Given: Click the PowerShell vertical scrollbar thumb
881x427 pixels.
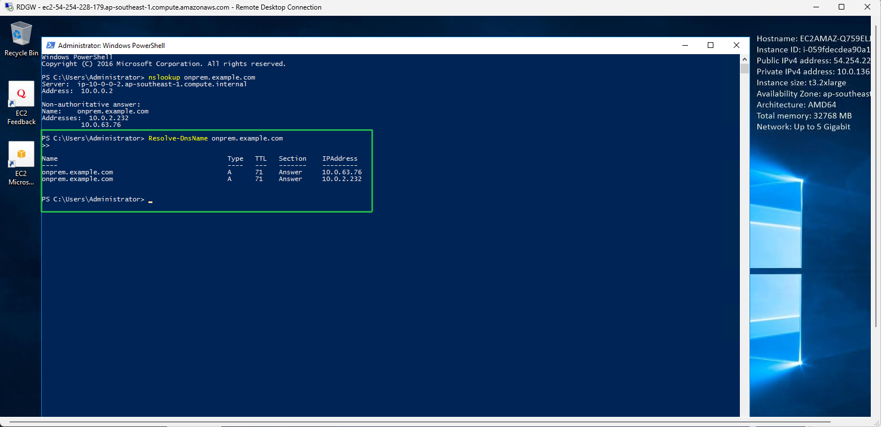Looking at the screenshot, I should click(x=744, y=69).
